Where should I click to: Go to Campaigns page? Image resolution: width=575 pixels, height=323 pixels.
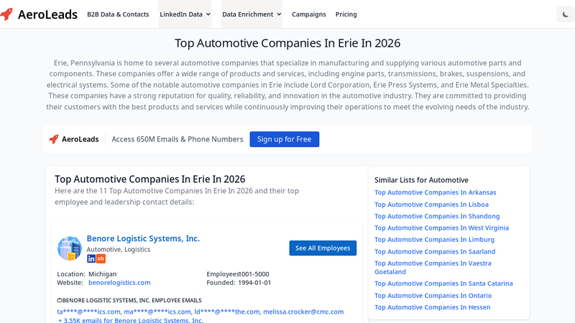click(x=309, y=14)
